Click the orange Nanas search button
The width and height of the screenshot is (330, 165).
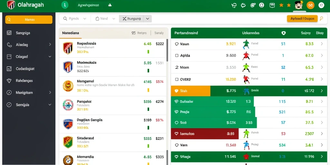click(29, 20)
